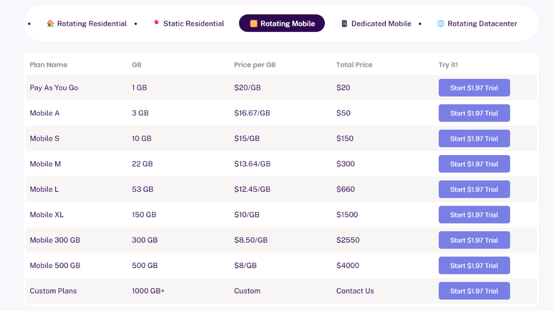Start the trial for Custom Plans row
Viewport: 553px width, 311px height.
(x=474, y=291)
